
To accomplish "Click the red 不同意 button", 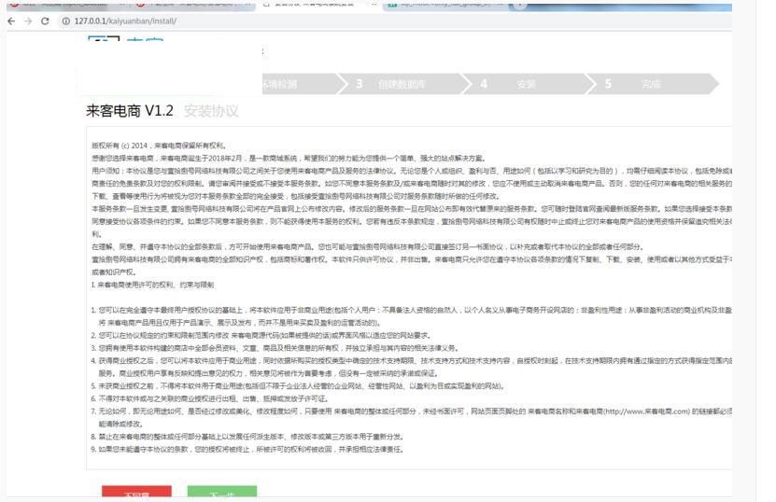I will pyautogui.click(x=136, y=494).
